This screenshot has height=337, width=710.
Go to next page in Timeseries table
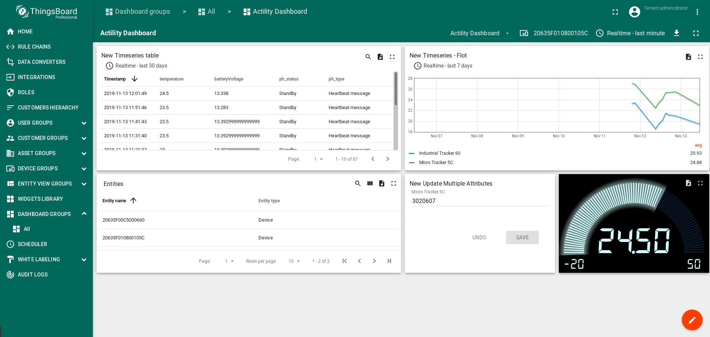click(x=388, y=159)
